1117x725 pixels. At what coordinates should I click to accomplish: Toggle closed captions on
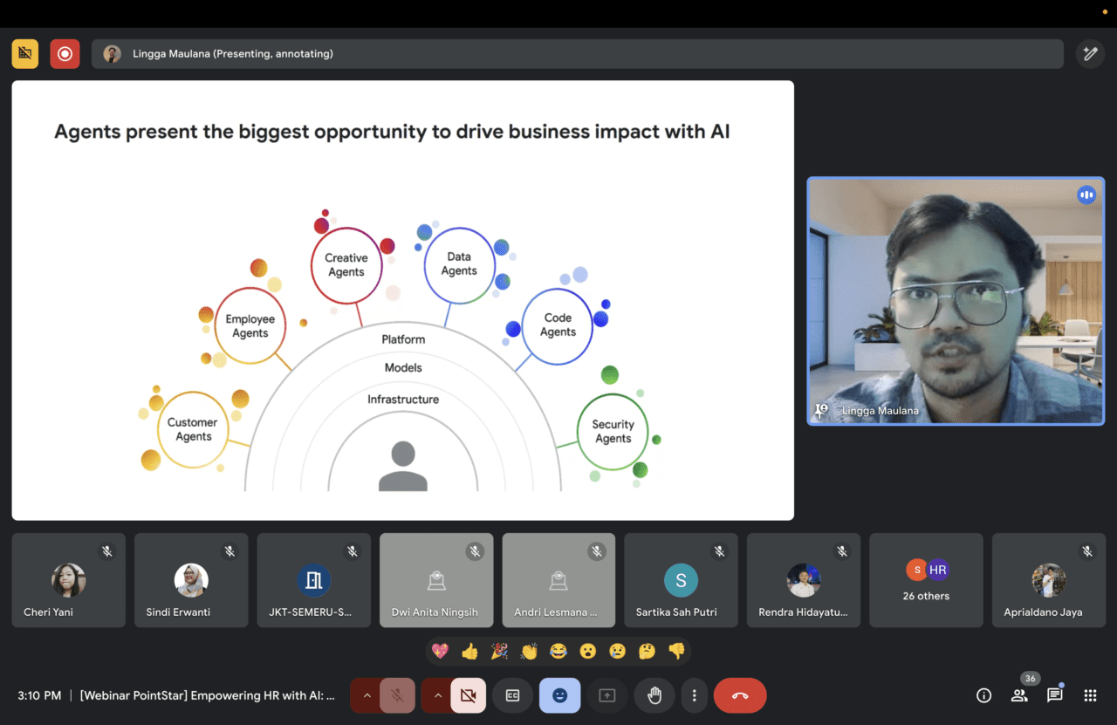click(513, 695)
